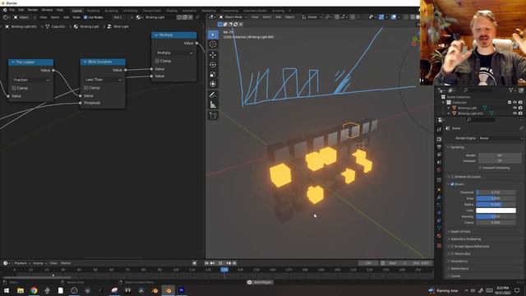Open the Fraction operation dropdown
526x296 pixels.
pos(30,80)
